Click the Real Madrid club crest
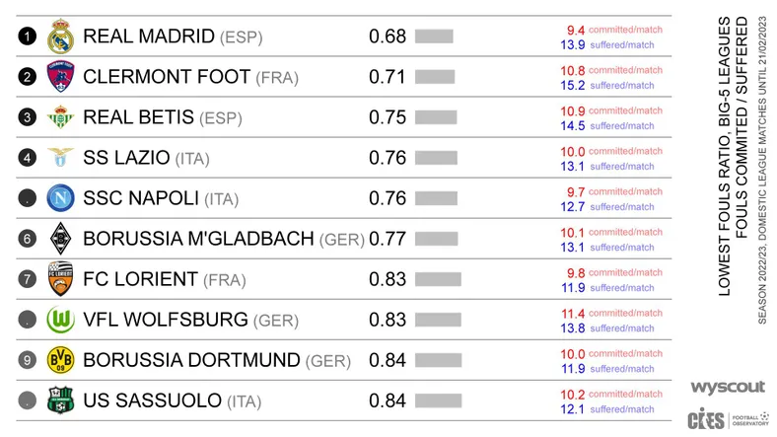 (x=60, y=36)
